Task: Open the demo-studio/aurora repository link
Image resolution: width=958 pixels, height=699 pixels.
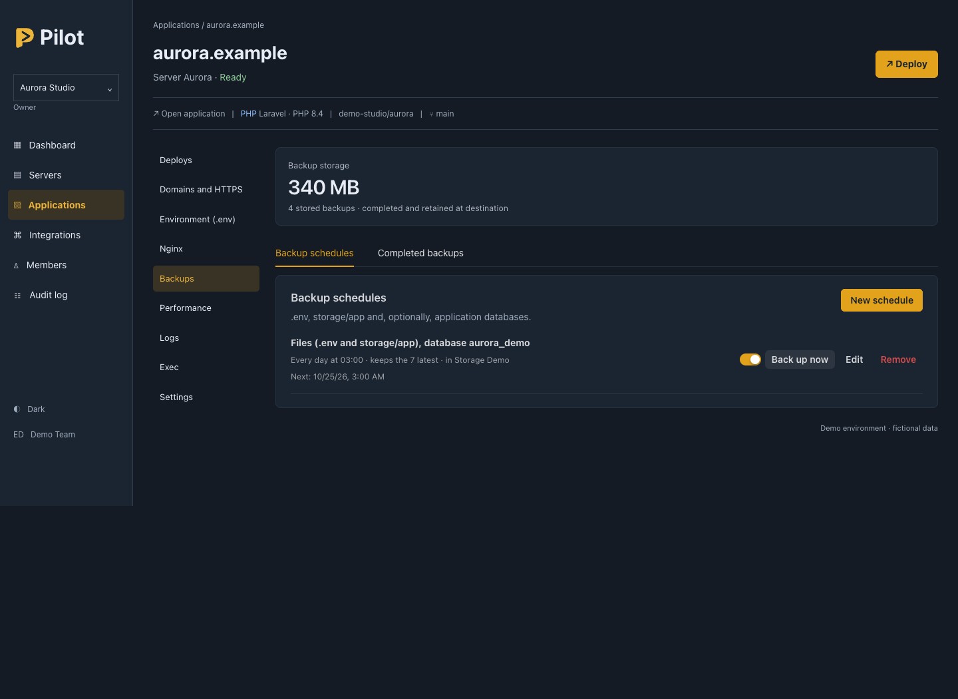Action: tap(376, 114)
